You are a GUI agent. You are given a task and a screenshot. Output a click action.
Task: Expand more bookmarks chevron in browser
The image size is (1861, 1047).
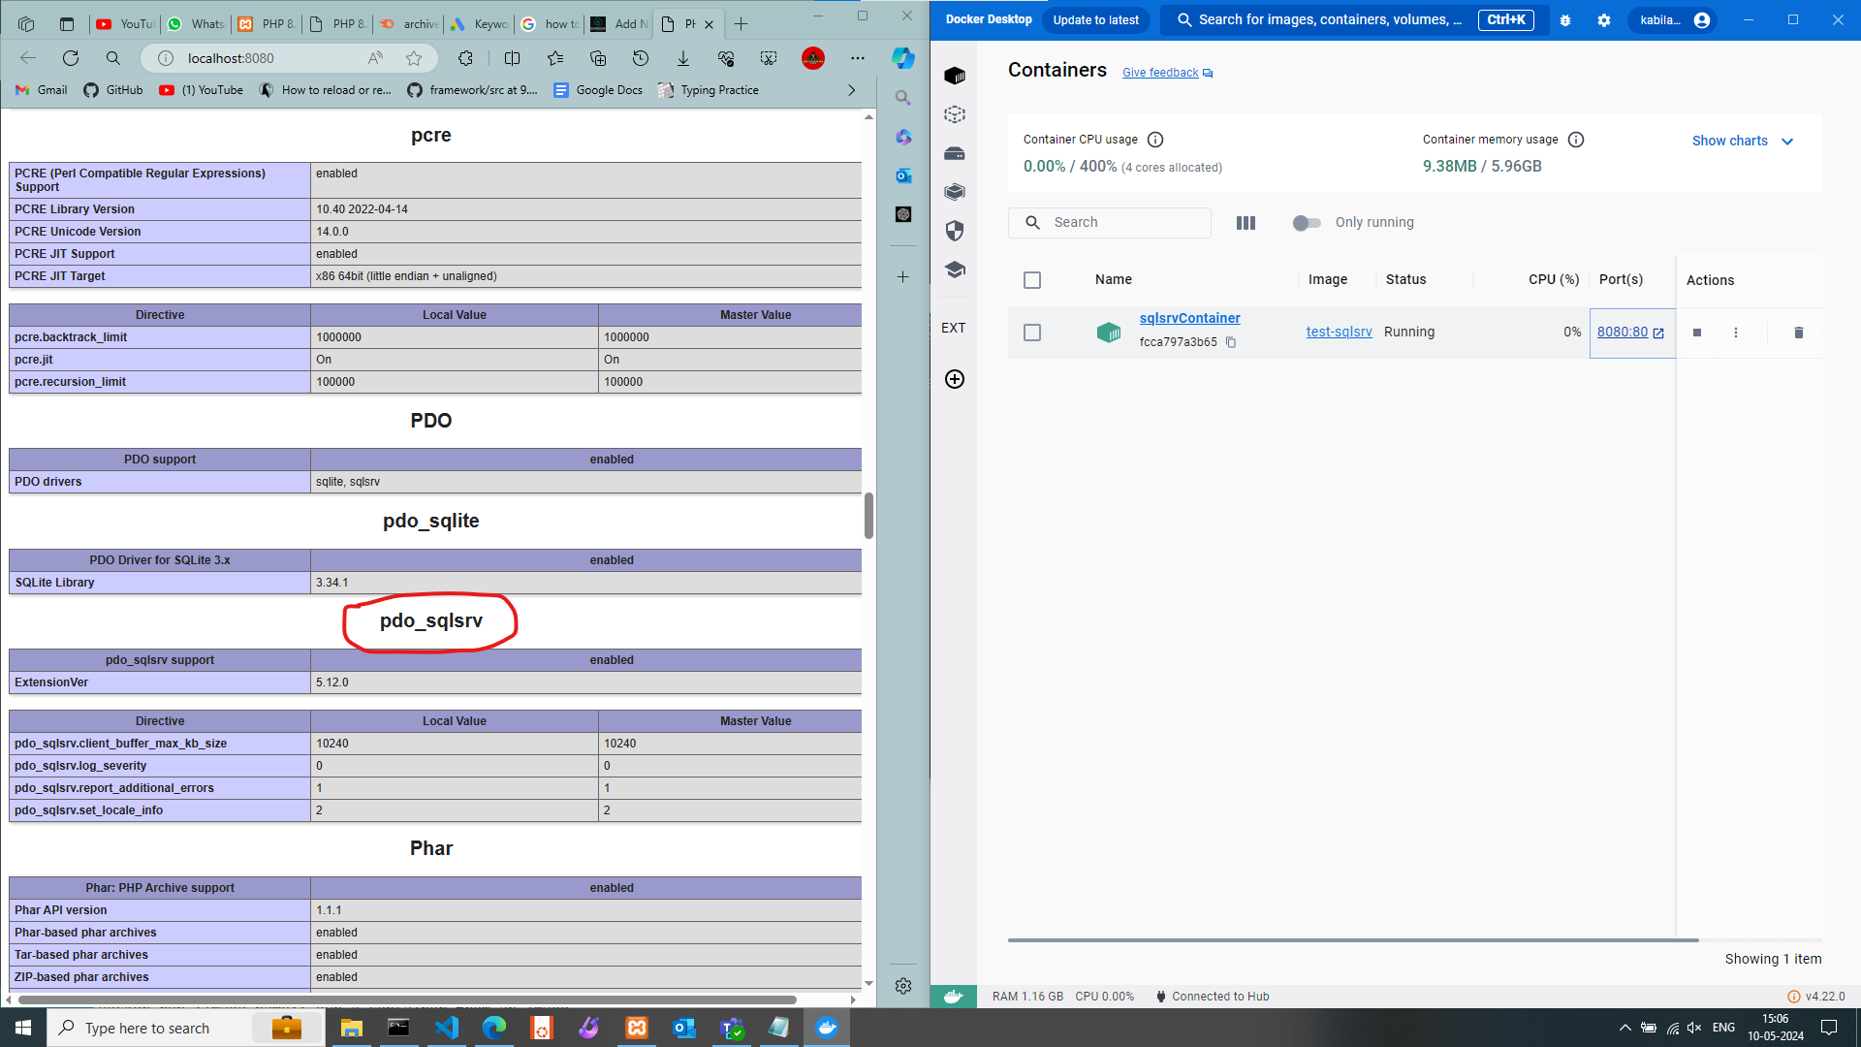coord(852,90)
